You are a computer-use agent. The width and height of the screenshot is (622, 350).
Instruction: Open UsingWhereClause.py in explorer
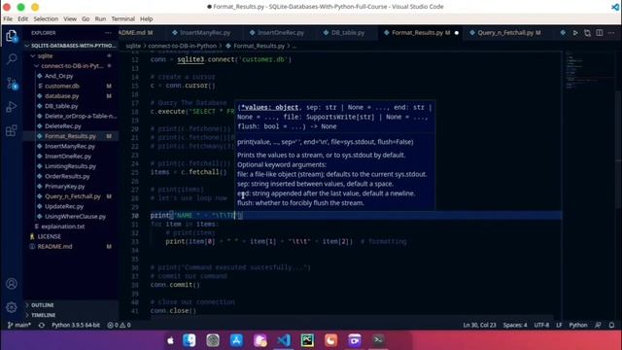click(71, 216)
